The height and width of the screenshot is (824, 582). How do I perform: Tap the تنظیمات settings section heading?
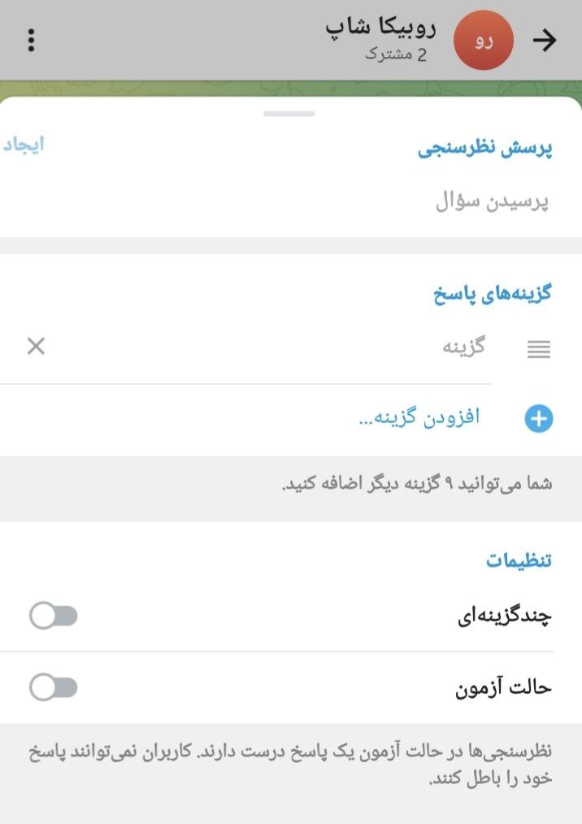click(519, 560)
